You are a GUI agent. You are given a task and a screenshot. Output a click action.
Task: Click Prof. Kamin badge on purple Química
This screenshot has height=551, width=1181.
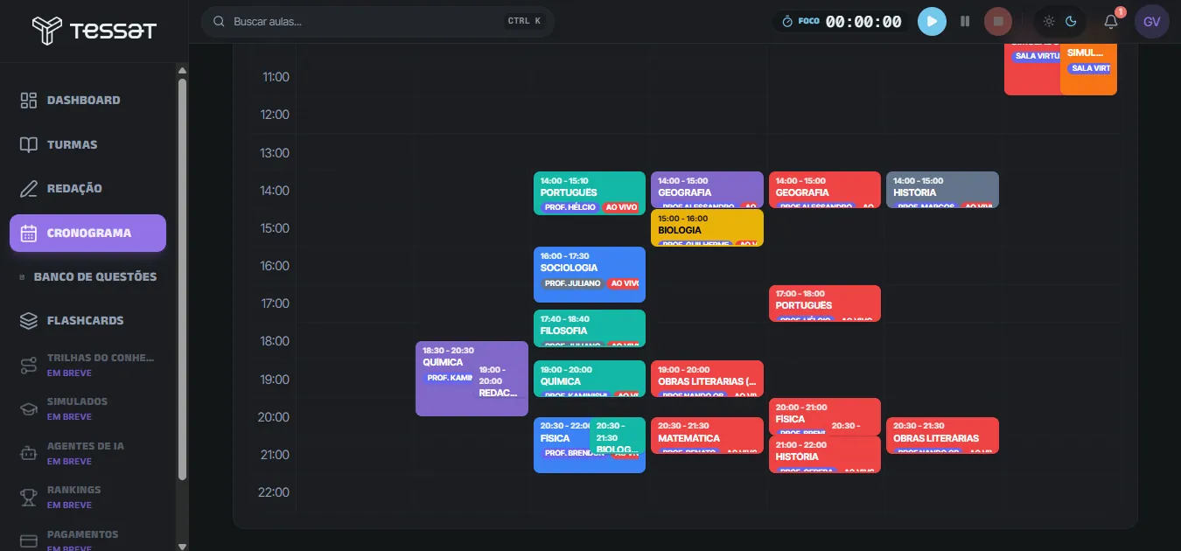pyautogui.click(x=449, y=378)
